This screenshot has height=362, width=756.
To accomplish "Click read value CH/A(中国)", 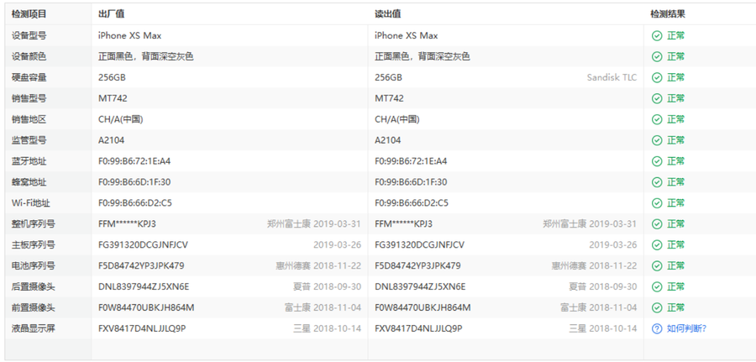I will (397, 119).
